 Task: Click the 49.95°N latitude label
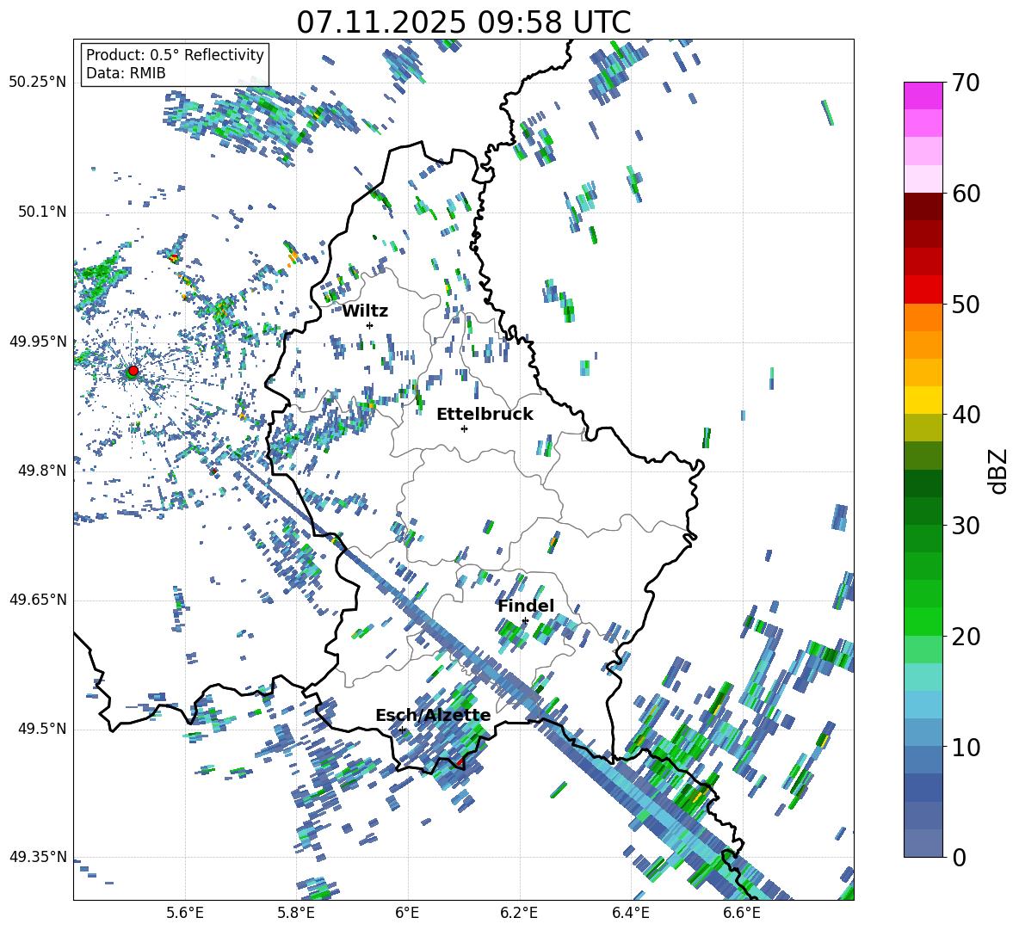[38, 341]
